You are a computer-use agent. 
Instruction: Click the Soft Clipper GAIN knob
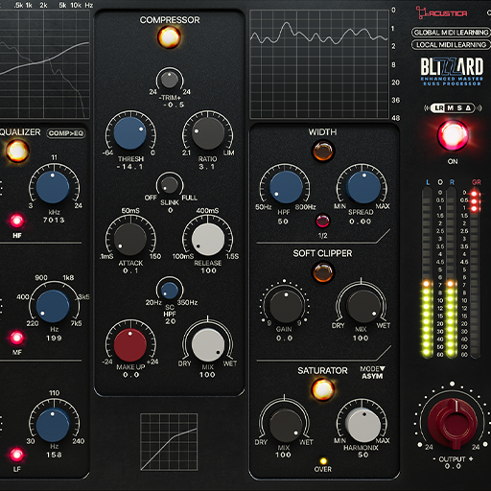(286, 306)
